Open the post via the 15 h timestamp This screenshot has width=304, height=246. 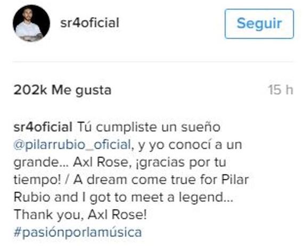pyautogui.click(x=281, y=90)
